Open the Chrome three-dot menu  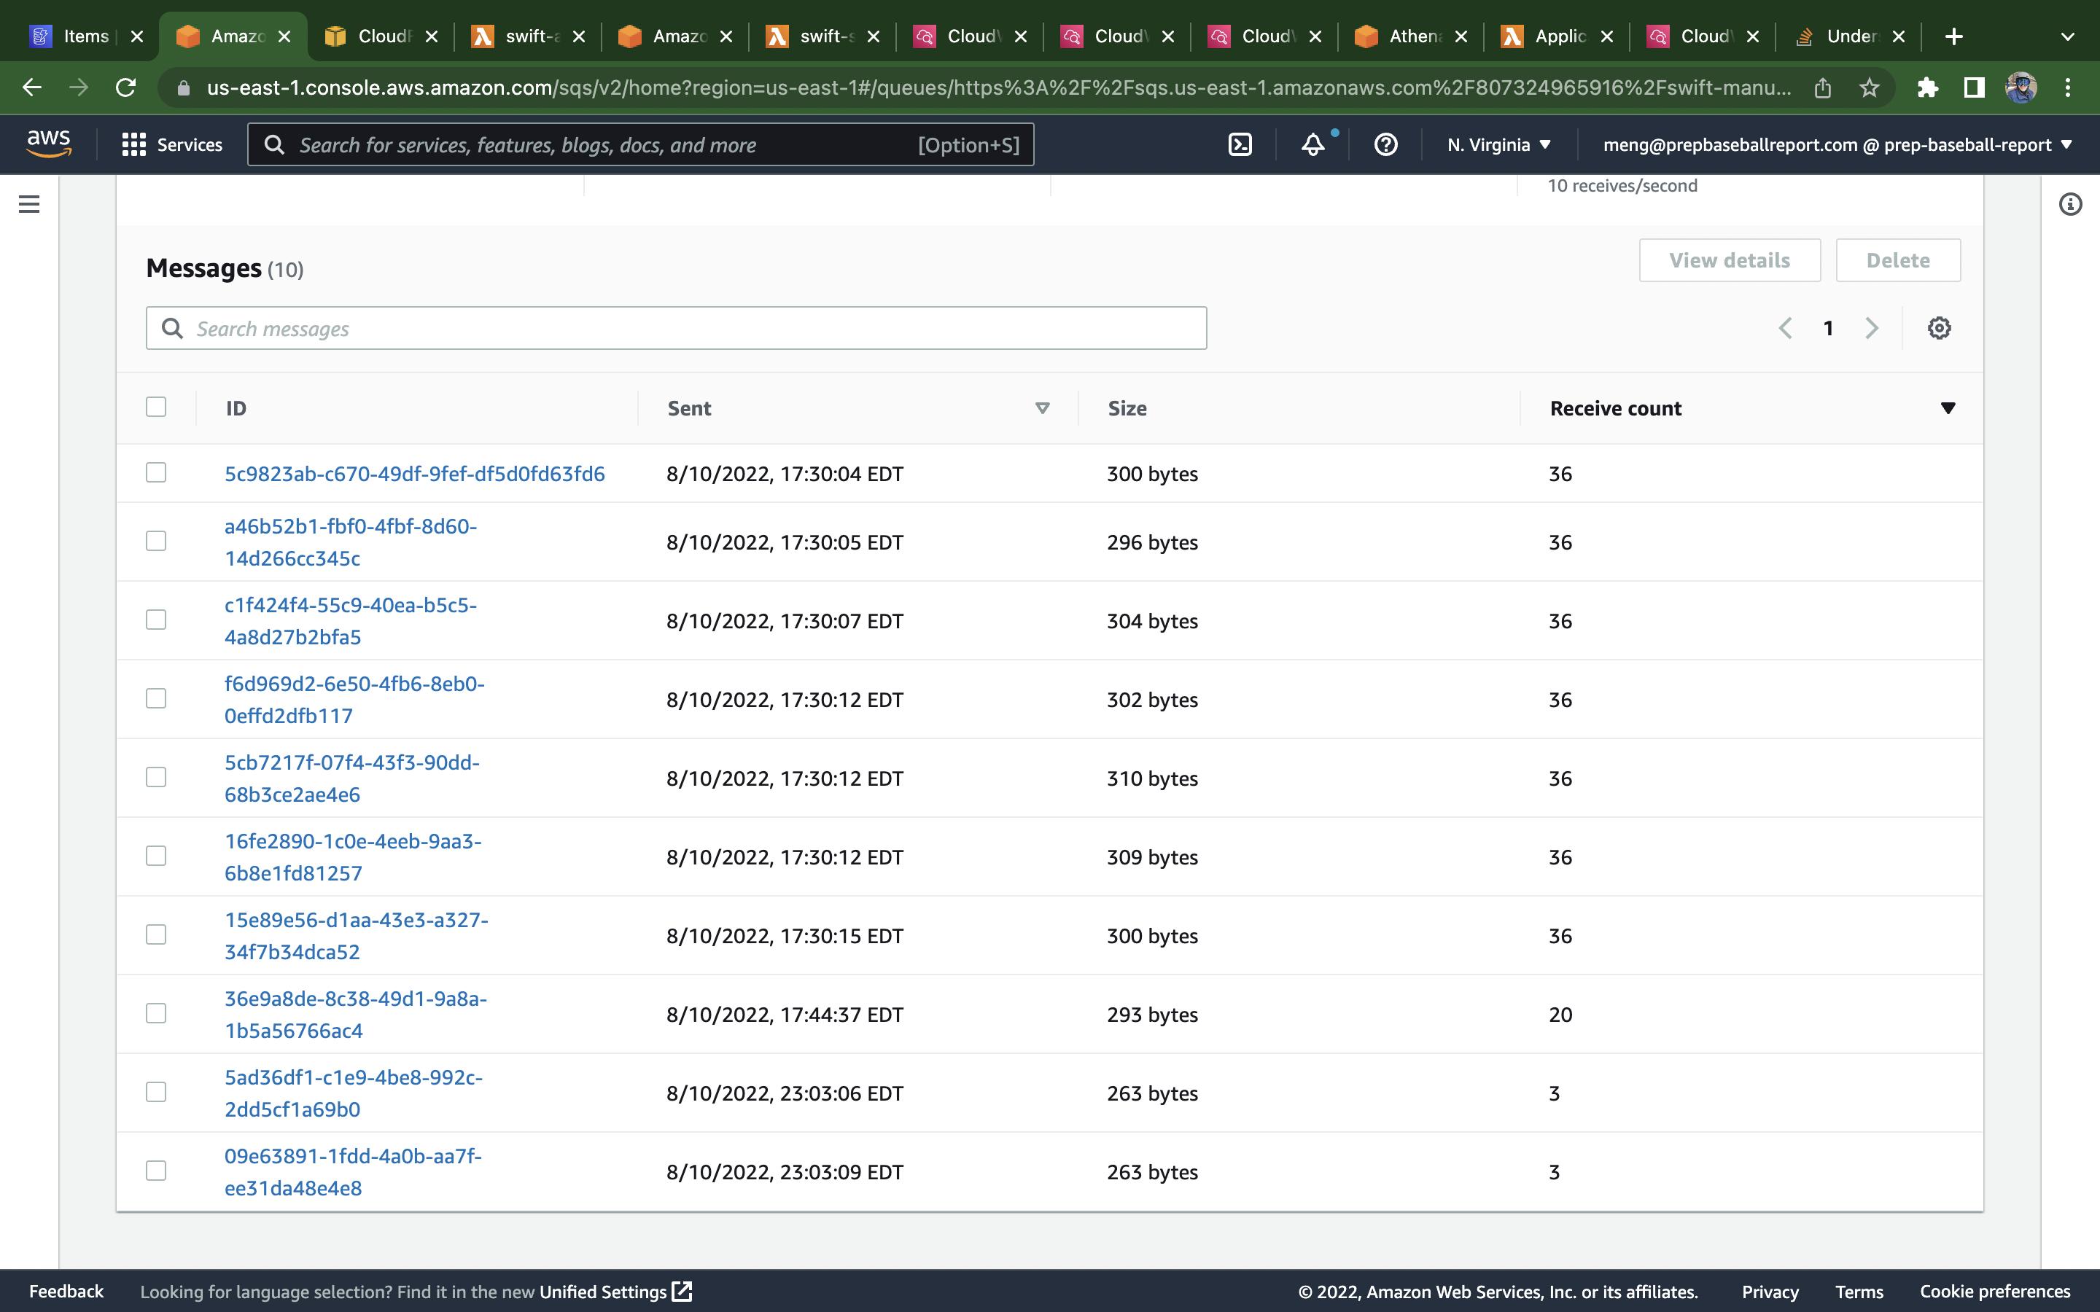tap(2068, 87)
